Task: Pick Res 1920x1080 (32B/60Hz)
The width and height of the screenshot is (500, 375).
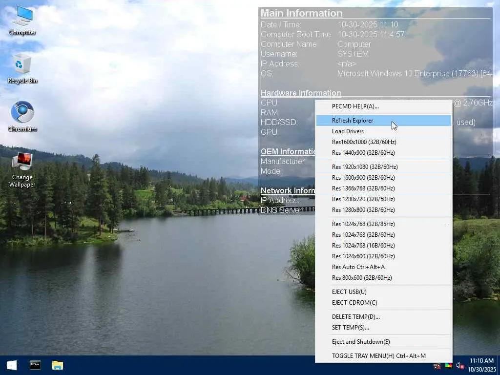Action: tap(384, 167)
